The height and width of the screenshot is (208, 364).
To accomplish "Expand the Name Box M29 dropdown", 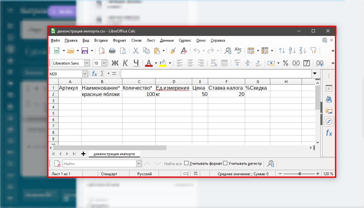I will coord(85,73).
